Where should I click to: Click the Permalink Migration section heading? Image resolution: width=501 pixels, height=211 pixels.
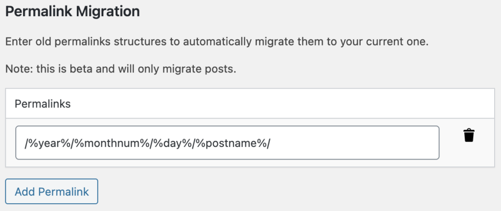72,12
